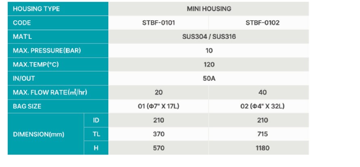Select the DIMENSION(mm) label cell
Screen dimensions: 360x167
coord(38,134)
